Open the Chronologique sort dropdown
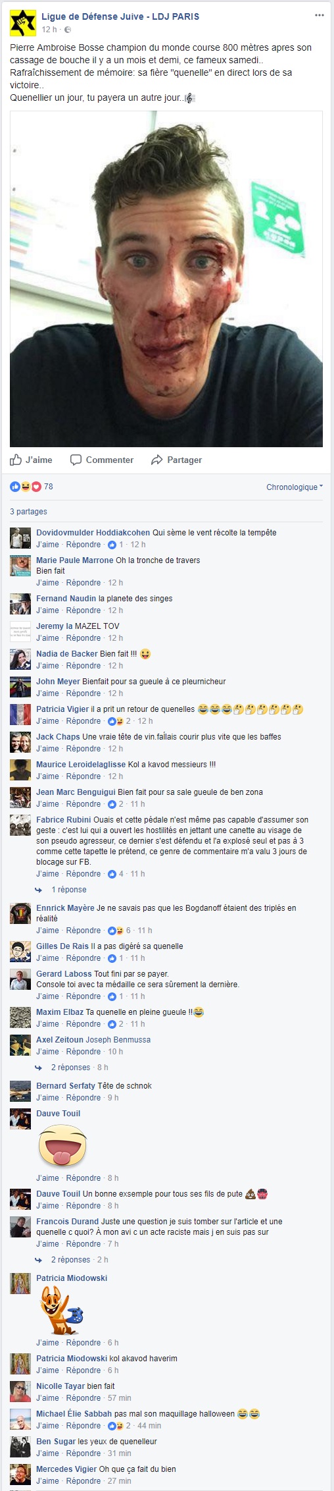This screenshot has width=334, height=1491. (x=295, y=487)
